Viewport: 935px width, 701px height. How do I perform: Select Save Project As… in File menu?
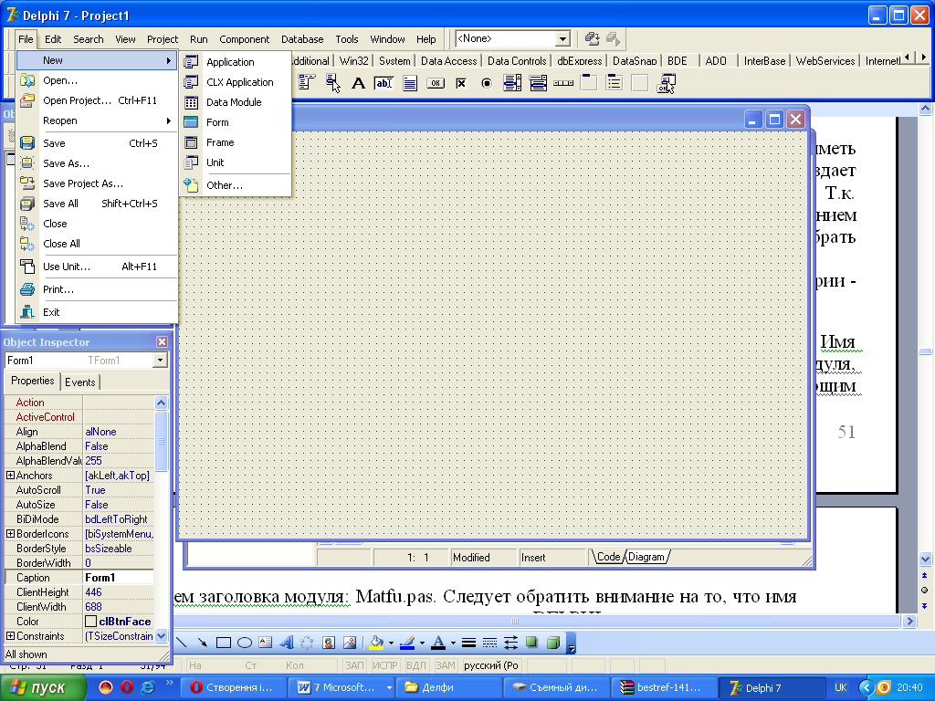[x=97, y=183]
